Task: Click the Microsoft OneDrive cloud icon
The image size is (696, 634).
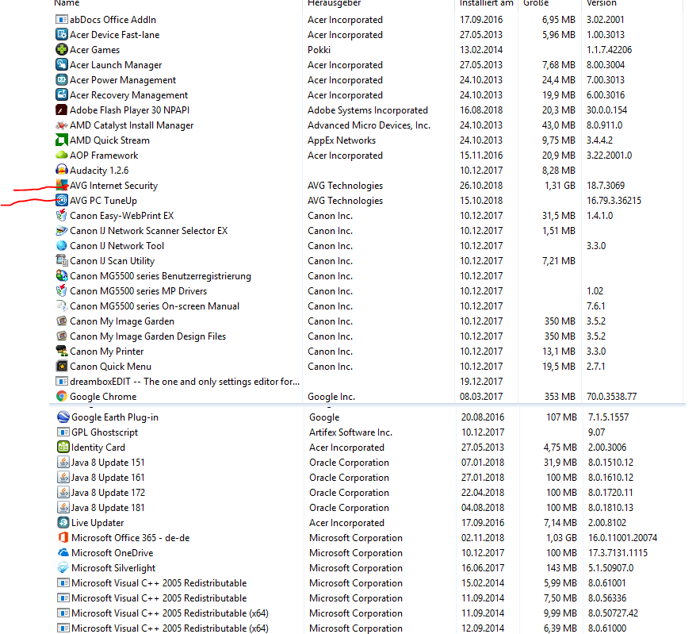Action: pyautogui.click(x=63, y=553)
